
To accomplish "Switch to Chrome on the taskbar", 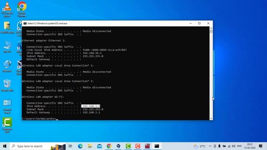I will (x=109, y=146).
